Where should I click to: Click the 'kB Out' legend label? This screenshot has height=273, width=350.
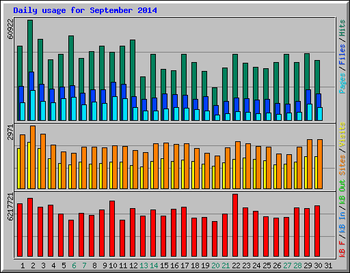point(342,192)
